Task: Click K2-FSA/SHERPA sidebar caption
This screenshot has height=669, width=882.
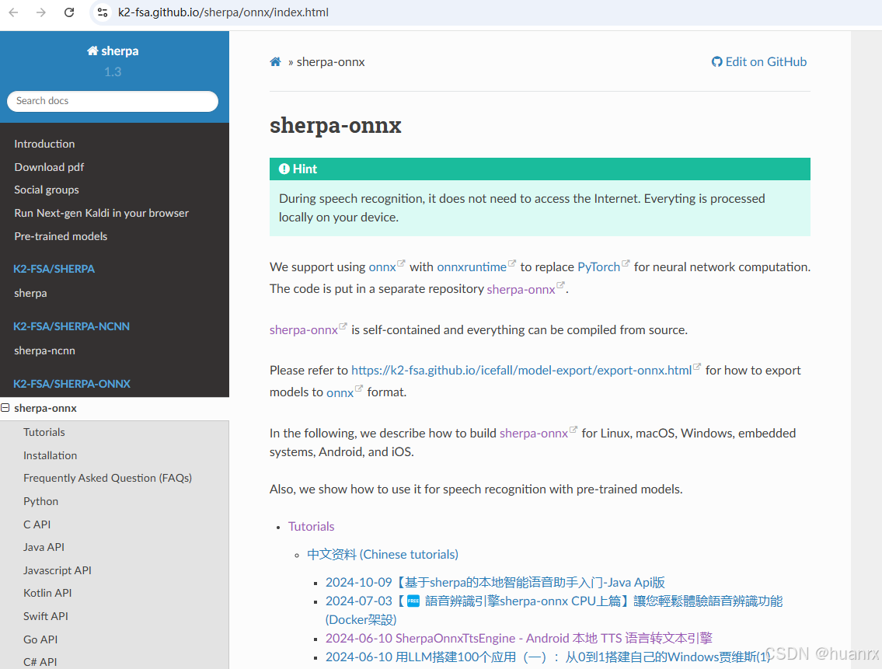Action: click(x=54, y=269)
